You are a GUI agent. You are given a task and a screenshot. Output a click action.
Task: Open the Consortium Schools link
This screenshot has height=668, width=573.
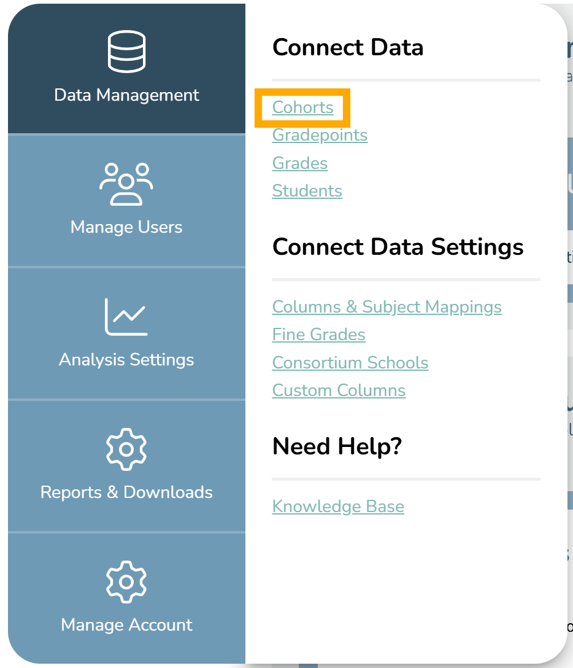click(350, 363)
